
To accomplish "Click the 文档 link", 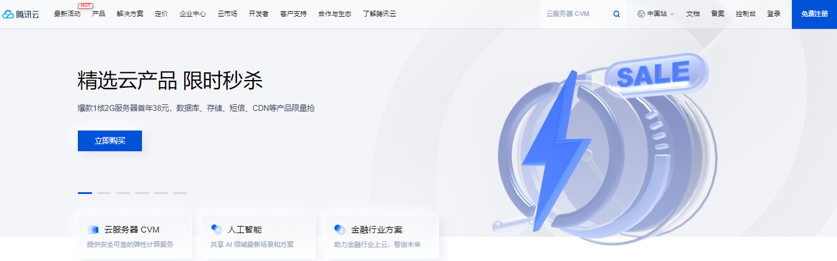I will point(693,14).
